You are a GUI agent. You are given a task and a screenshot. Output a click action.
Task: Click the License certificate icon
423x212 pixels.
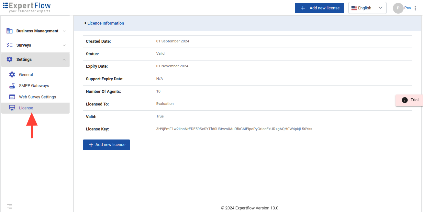(12, 108)
